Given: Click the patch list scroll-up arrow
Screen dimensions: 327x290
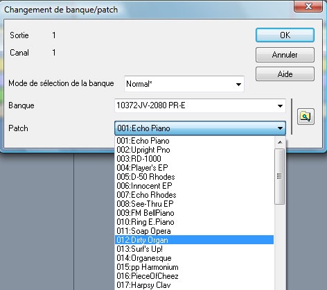Looking at the screenshot, I should [280, 142].
